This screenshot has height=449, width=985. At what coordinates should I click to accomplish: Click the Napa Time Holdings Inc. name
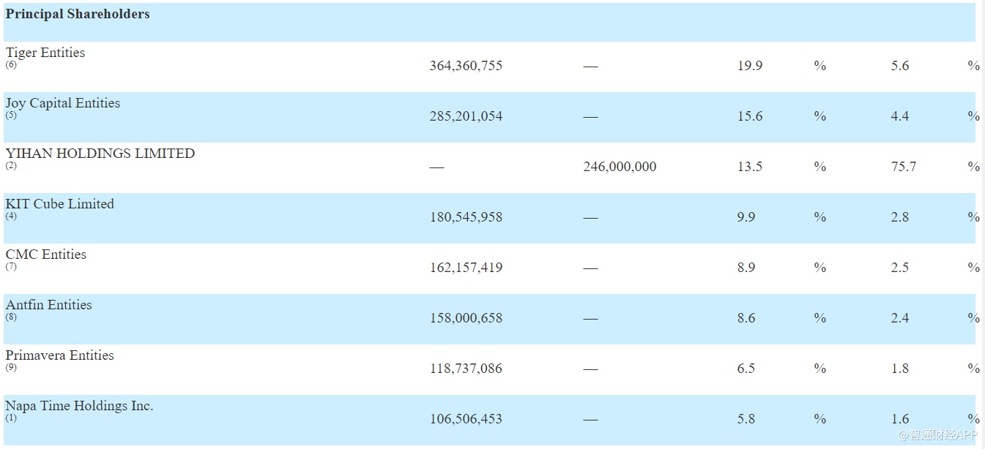click(80, 406)
